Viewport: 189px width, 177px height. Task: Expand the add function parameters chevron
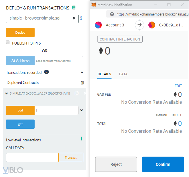[81, 110]
